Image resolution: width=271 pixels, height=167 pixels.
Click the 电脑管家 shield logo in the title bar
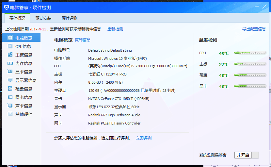7,8
